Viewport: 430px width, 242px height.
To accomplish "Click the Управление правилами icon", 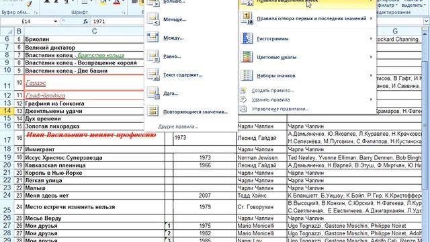I will tap(243, 109).
